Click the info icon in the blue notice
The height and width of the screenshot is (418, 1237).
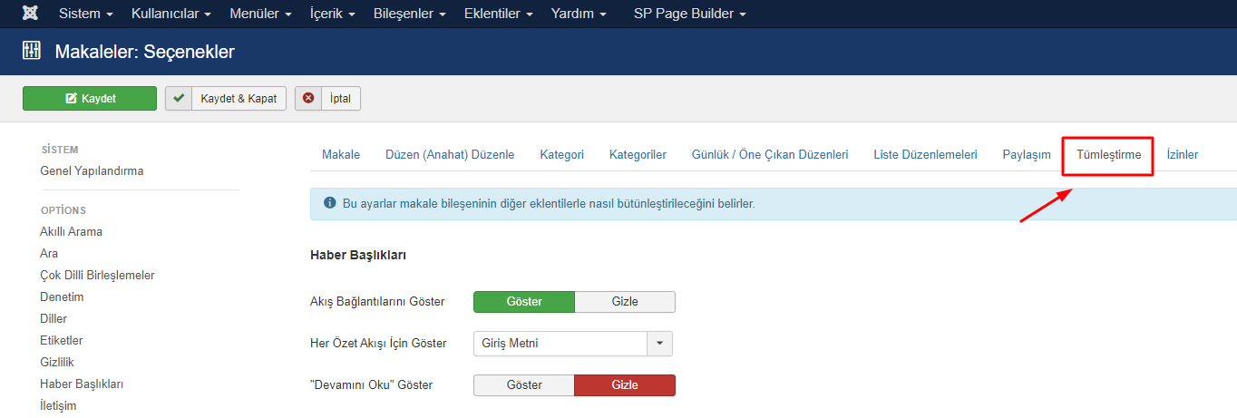click(x=329, y=203)
